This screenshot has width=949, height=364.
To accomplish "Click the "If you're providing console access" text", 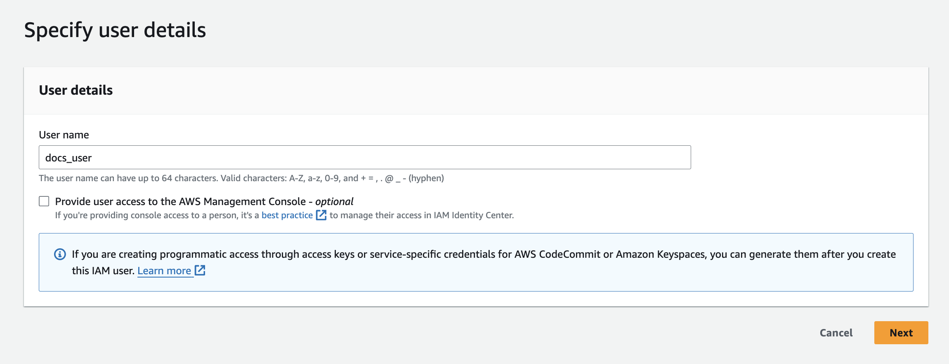I will tap(157, 215).
